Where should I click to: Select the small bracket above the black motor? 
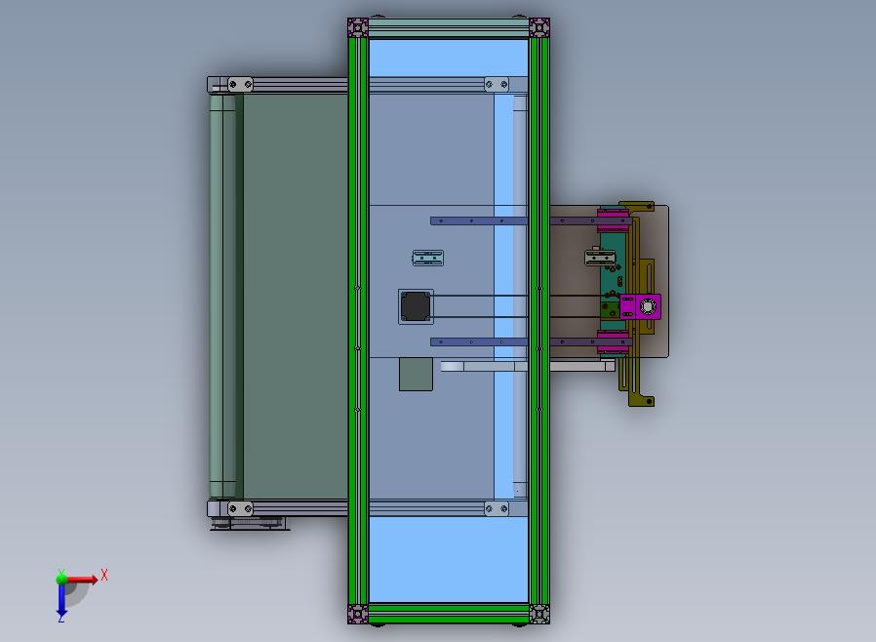(x=428, y=258)
